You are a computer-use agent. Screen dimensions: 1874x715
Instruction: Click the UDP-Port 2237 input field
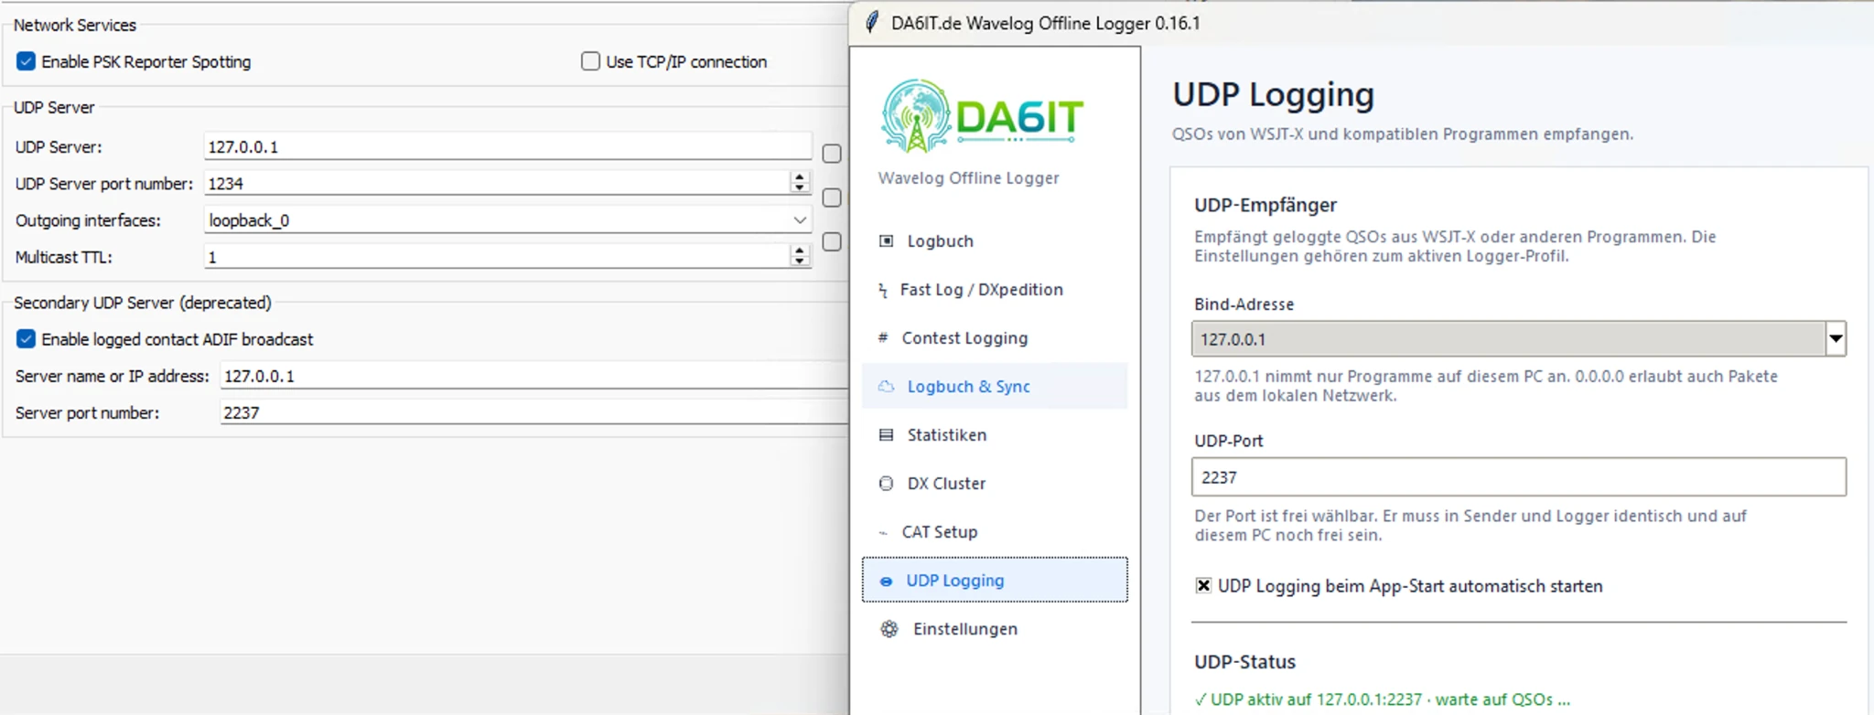(1519, 477)
